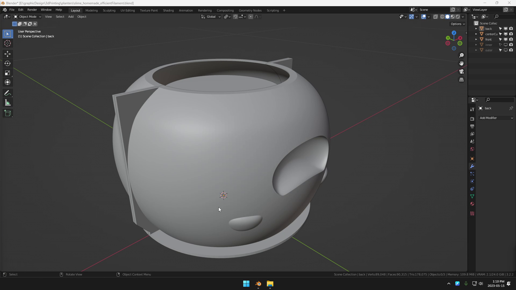Toggle selectability arrow for centerCu object
The height and width of the screenshot is (290, 516).
pyautogui.click(x=500, y=34)
